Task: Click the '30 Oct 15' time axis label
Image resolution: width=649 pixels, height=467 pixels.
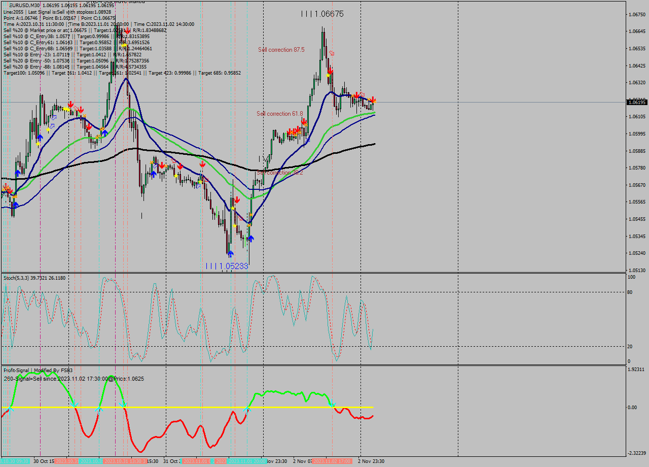Action: click(44, 461)
